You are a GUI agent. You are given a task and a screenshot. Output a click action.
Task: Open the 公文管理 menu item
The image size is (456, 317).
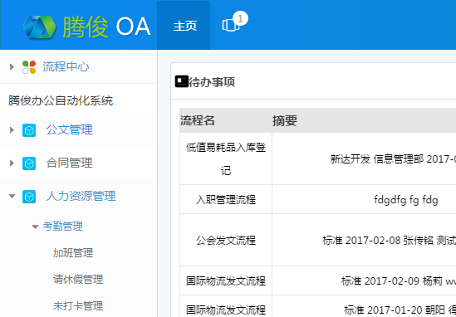coord(69,129)
